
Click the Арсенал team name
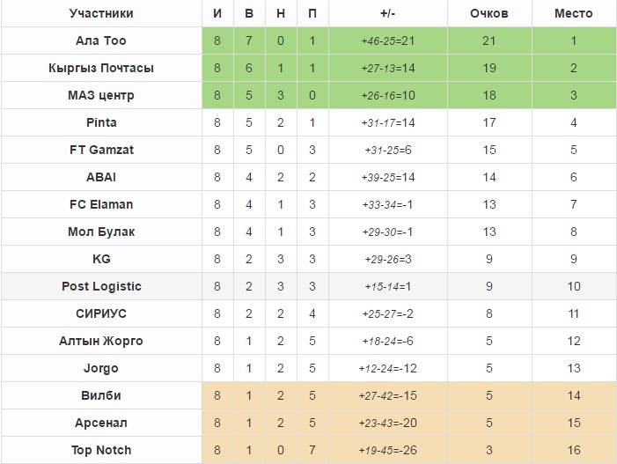coord(101,423)
